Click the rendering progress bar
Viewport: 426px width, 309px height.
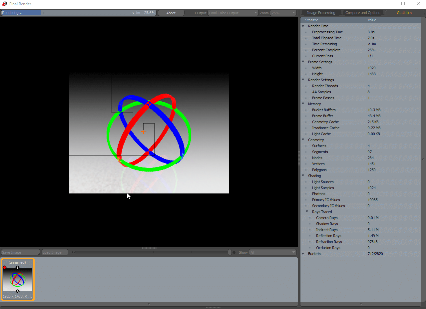point(79,13)
